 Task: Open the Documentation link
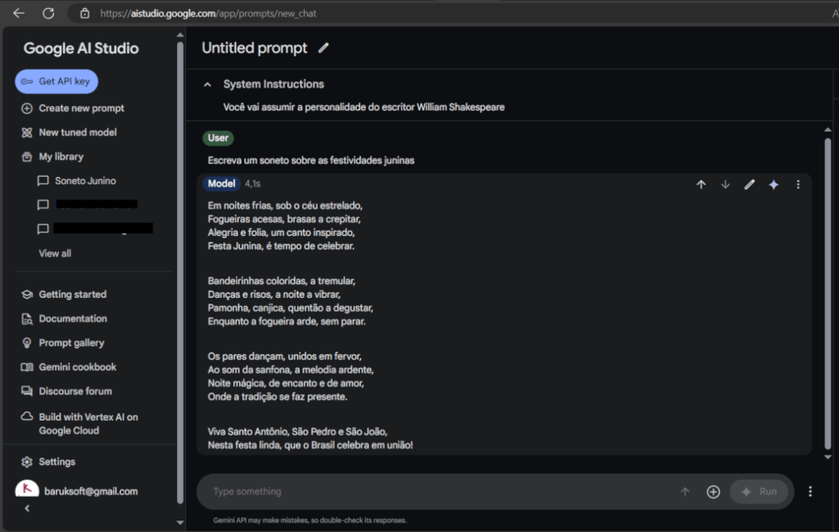(73, 318)
